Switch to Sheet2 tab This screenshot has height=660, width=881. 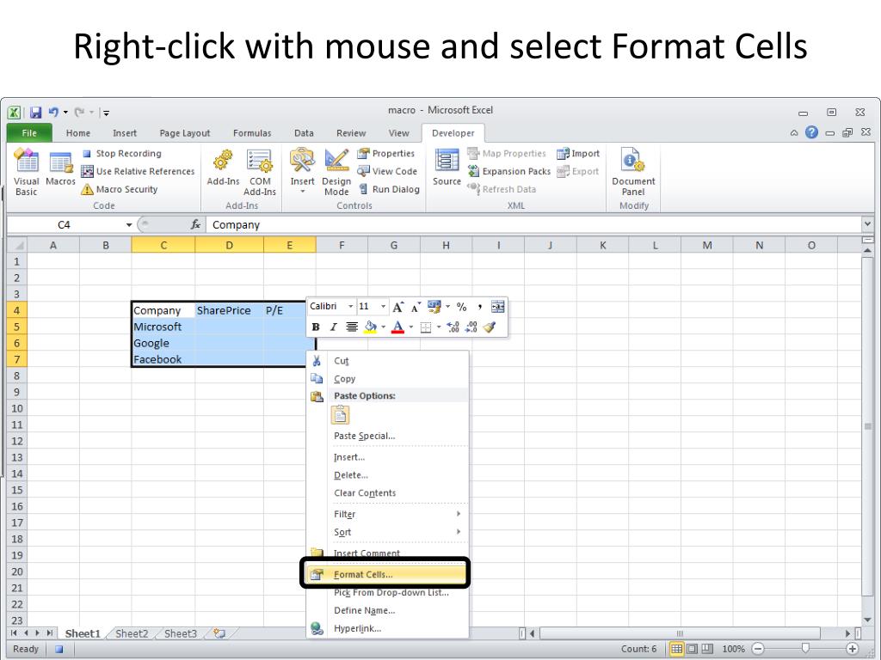pyautogui.click(x=132, y=633)
